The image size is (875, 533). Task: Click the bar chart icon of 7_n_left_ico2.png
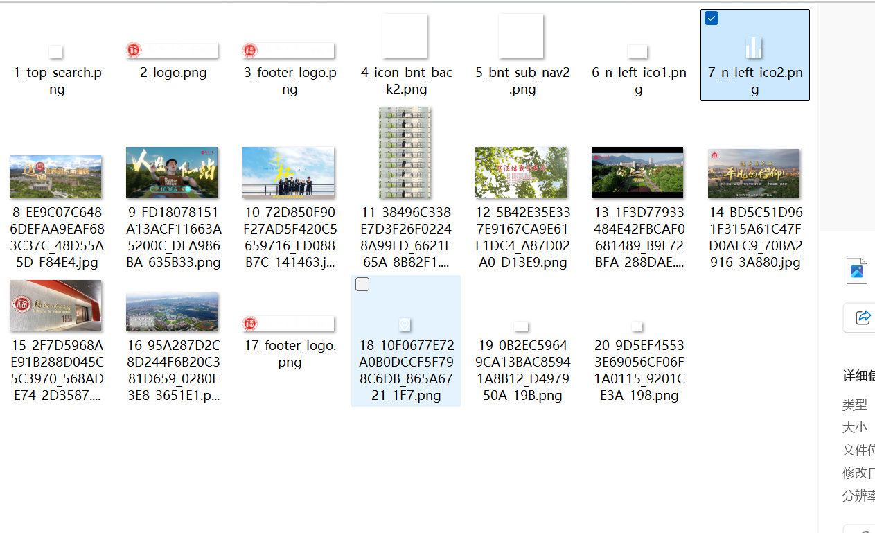click(x=754, y=48)
